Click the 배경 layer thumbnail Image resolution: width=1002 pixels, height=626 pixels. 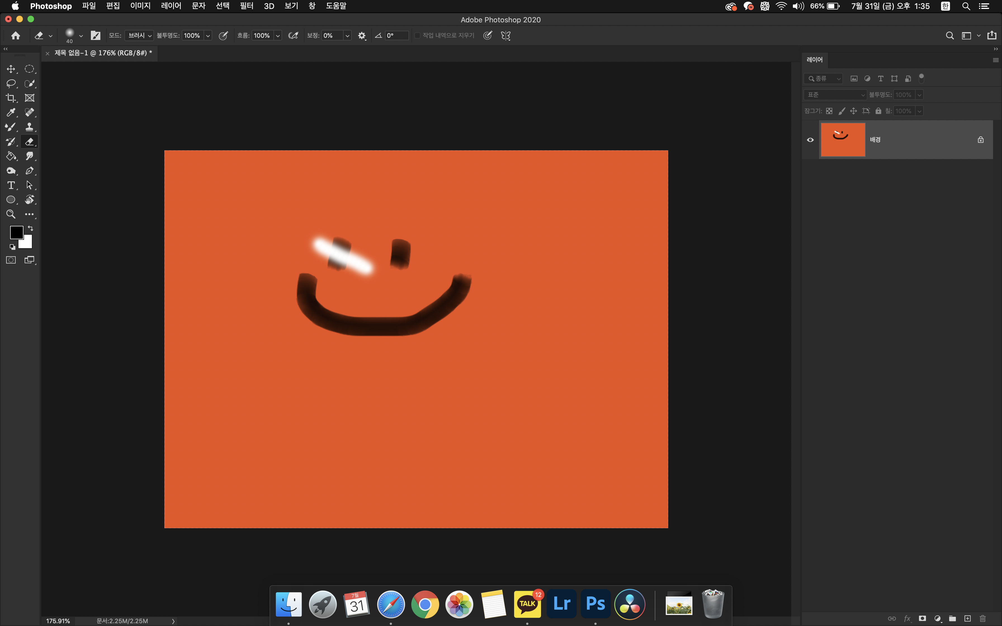pos(843,140)
